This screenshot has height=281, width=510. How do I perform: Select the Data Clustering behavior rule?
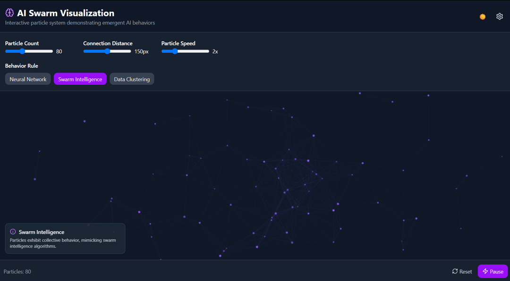pyautogui.click(x=132, y=79)
